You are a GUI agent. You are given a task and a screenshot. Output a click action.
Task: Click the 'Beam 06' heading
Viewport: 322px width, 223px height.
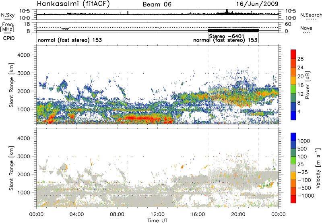click(157, 4)
